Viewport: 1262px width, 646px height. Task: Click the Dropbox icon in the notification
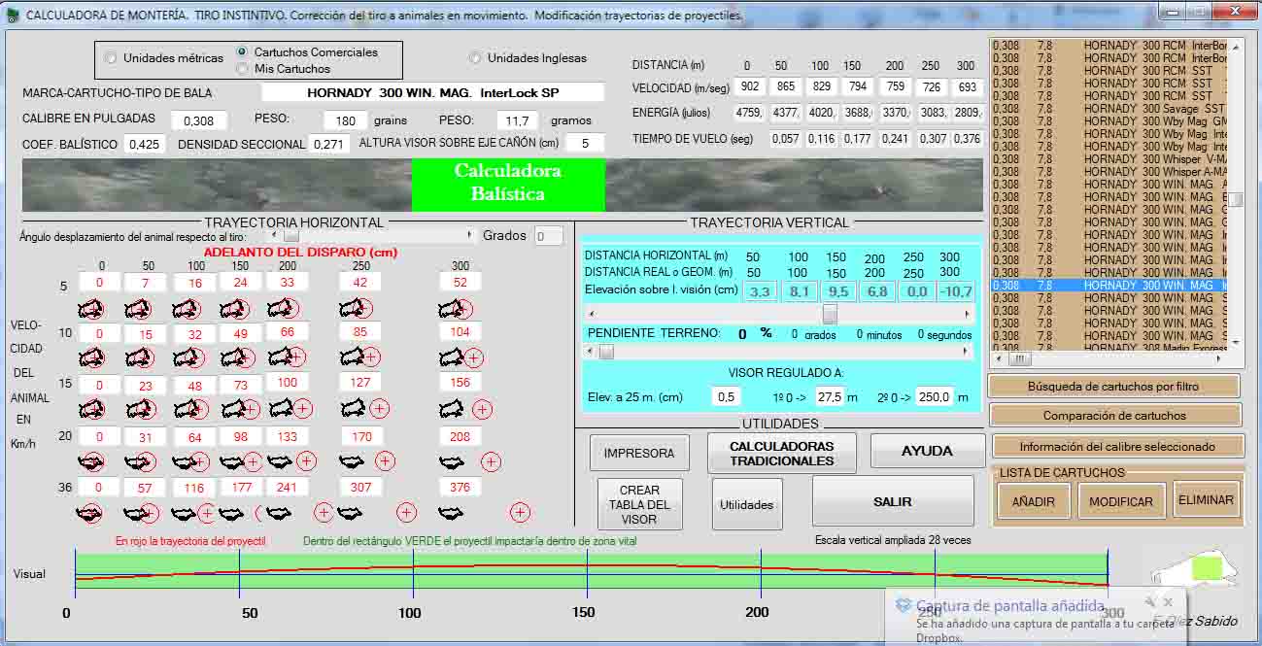(903, 605)
